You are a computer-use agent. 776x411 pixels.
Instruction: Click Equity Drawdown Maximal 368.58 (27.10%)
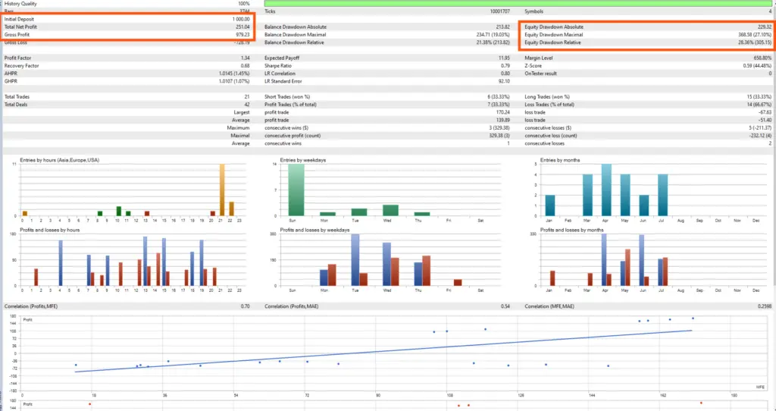tap(754, 35)
